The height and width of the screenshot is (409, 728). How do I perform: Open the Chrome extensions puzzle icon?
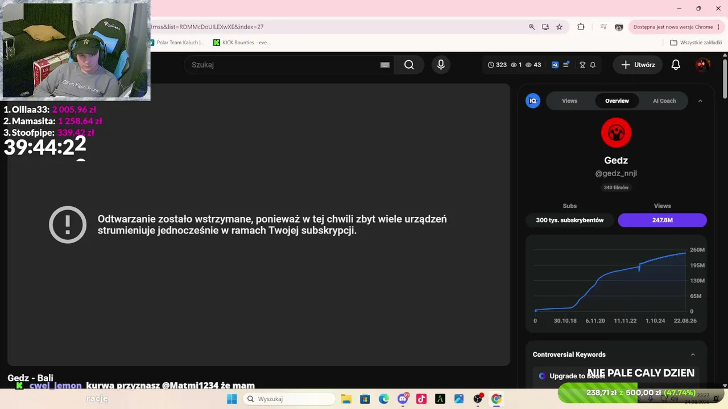pos(581,27)
